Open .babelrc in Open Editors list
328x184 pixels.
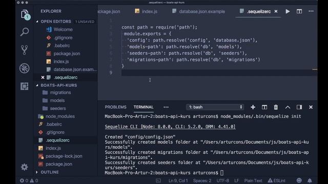click(61, 45)
